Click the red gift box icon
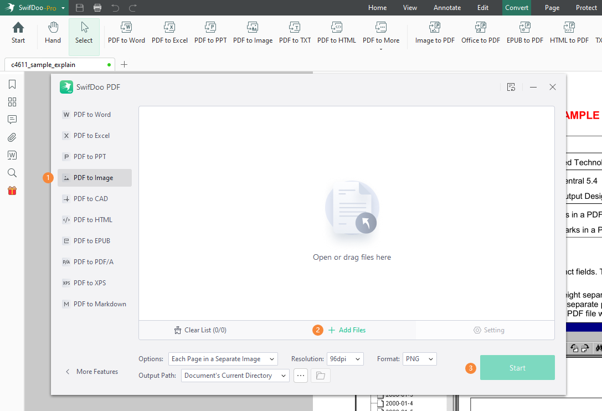The height and width of the screenshot is (411, 602). click(12, 191)
